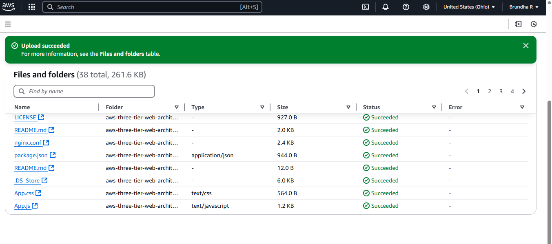The width and height of the screenshot is (552, 244).
Task: Dismiss the Upload succeeded banner
Action: coord(526,46)
